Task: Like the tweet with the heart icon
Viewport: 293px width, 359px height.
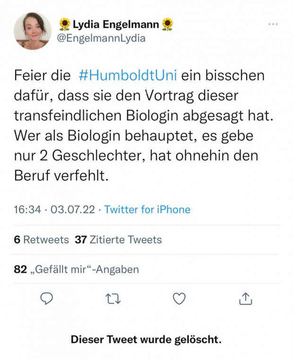Action: click(x=179, y=299)
